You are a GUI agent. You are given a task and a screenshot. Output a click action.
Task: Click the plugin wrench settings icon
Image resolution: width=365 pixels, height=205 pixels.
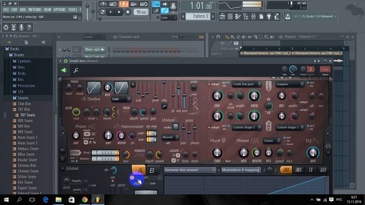pyautogui.click(x=76, y=70)
